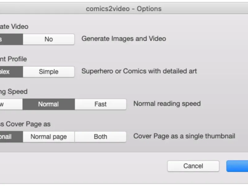Click "Superhero or Comics with detailed art" text
Viewport: 248px width, 186px height.
click(139, 71)
